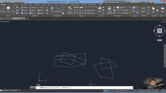Expand the Modify panel
Viewport: 166px width, 93px height.
[x=35, y=16]
